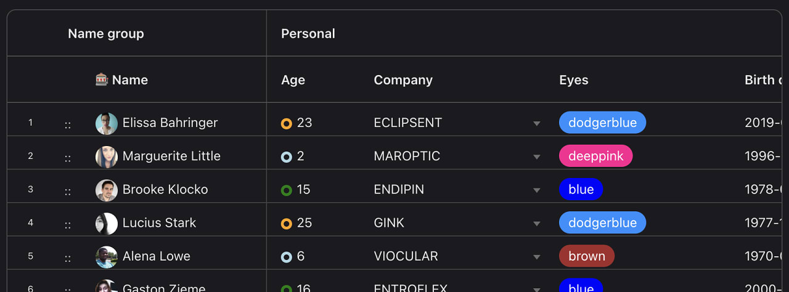Click the orange age ring next to 25
This screenshot has width=789, height=292.
click(x=286, y=223)
